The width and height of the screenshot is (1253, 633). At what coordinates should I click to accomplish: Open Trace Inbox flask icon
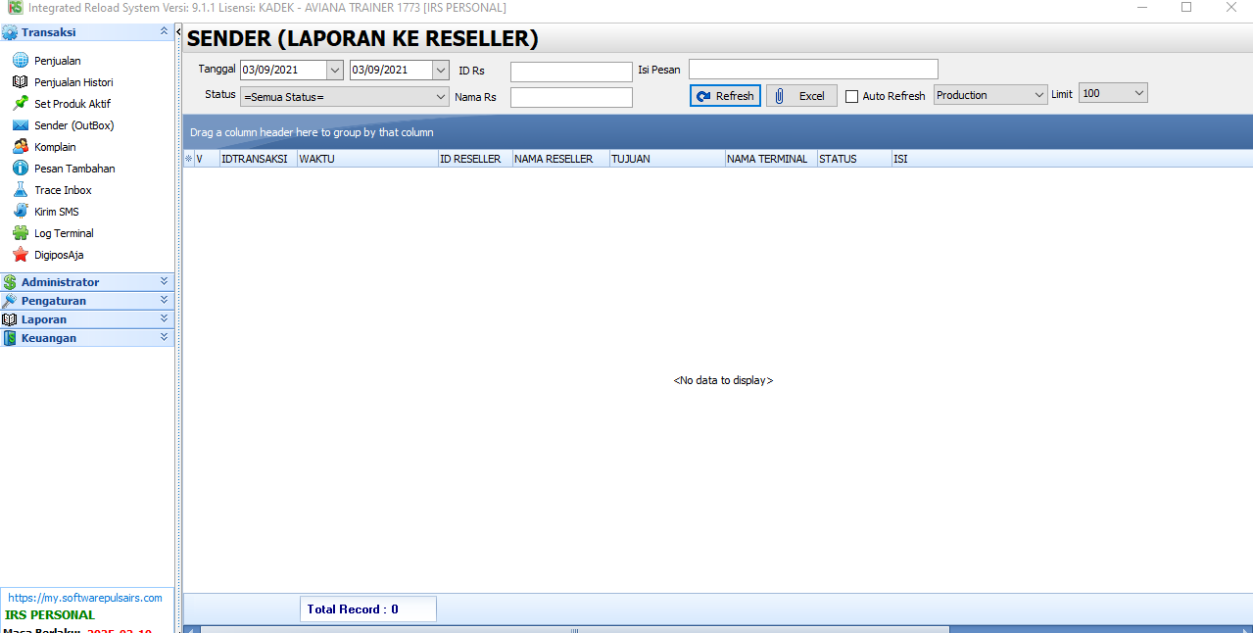(x=20, y=190)
